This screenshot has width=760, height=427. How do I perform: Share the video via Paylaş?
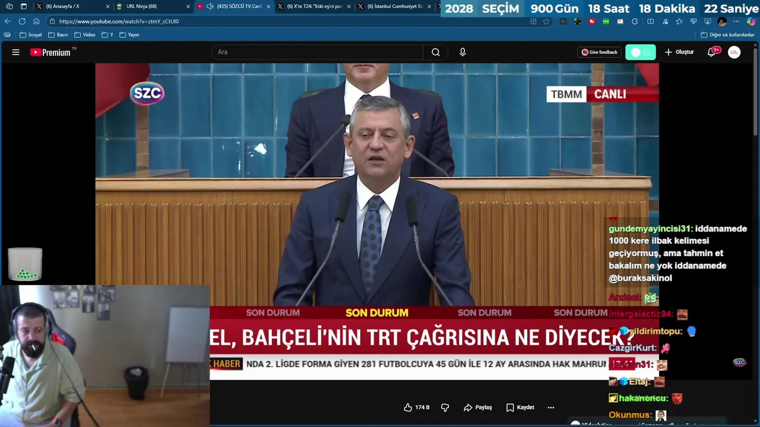click(478, 407)
